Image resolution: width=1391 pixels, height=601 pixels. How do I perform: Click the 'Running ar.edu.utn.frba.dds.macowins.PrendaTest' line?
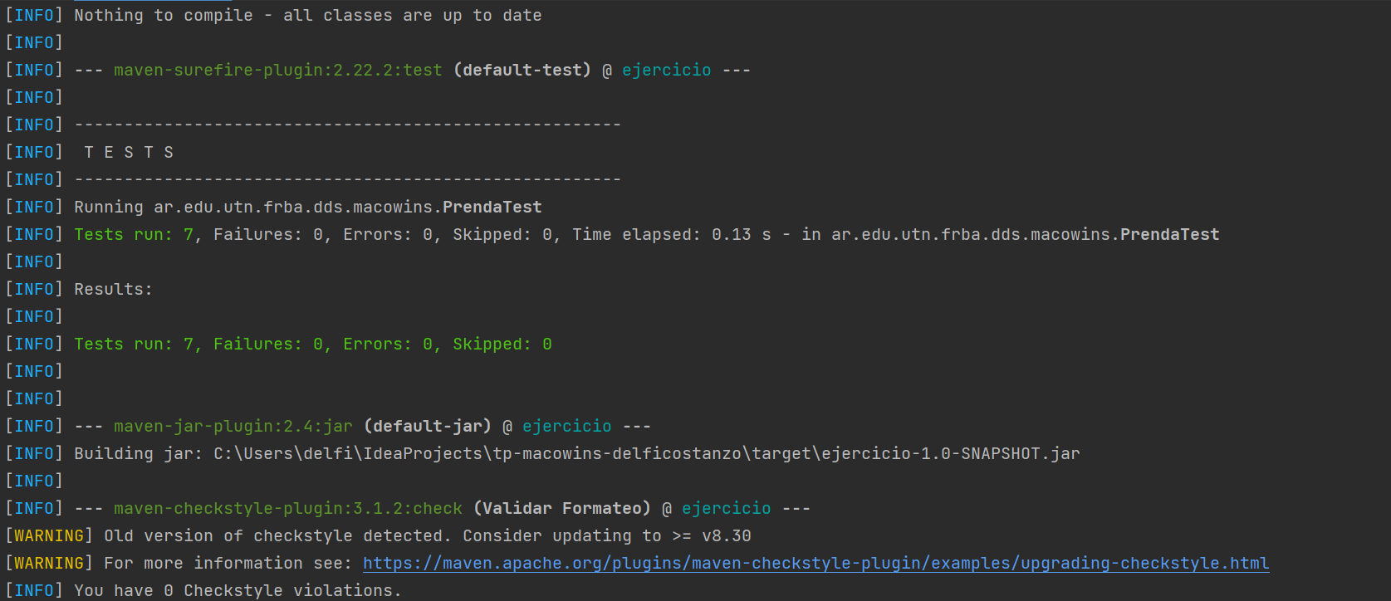coord(308,207)
